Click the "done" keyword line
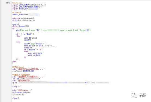The height and width of the screenshot is (102, 151). [x=14, y=61]
